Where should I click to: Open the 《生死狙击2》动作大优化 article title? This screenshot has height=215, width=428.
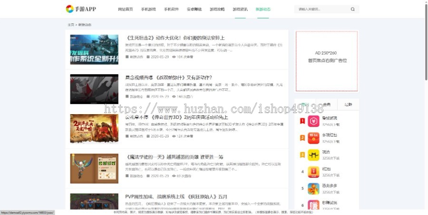(175, 38)
